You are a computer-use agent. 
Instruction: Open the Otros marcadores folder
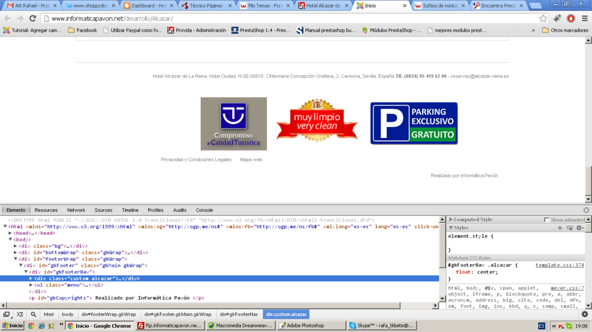tap(565, 31)
